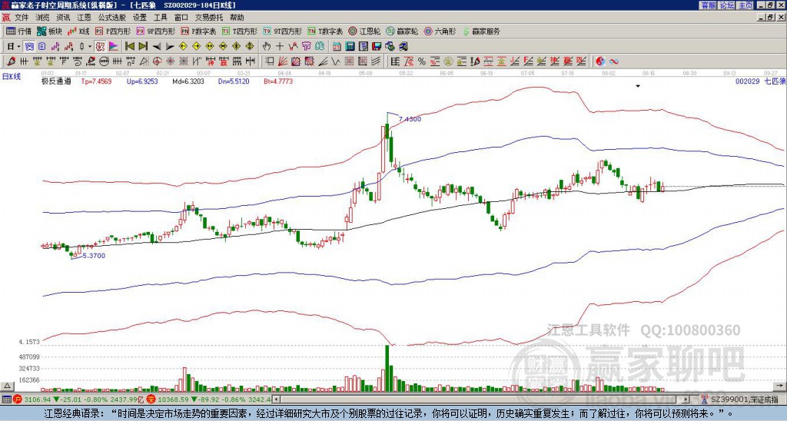Image resolution: width=787 pixels, height=421 pixels.
Task: Open the T四方形 tool
Action: 240,31
